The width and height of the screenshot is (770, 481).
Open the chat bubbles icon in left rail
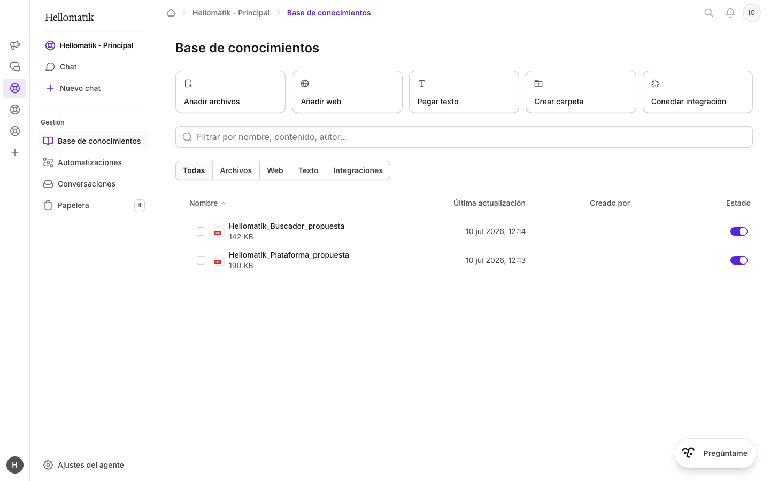pyautogui.click(x=15, y=67)
